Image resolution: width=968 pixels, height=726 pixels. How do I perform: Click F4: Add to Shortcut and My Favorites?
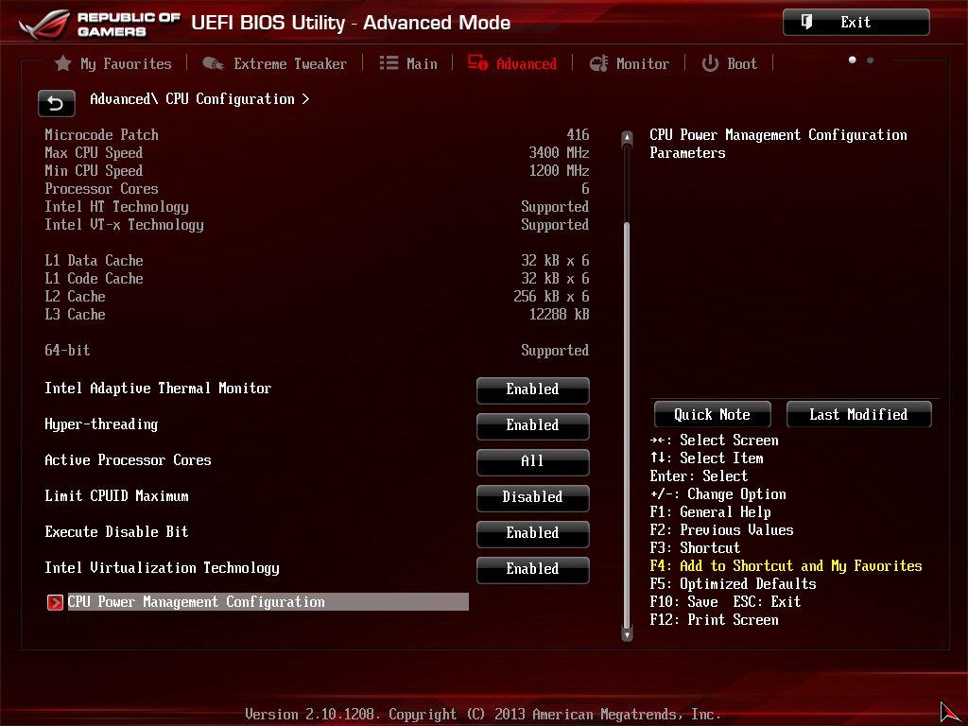786,566
